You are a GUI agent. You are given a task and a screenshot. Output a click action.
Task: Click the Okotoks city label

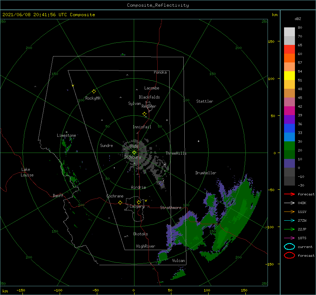click(140, 234)
